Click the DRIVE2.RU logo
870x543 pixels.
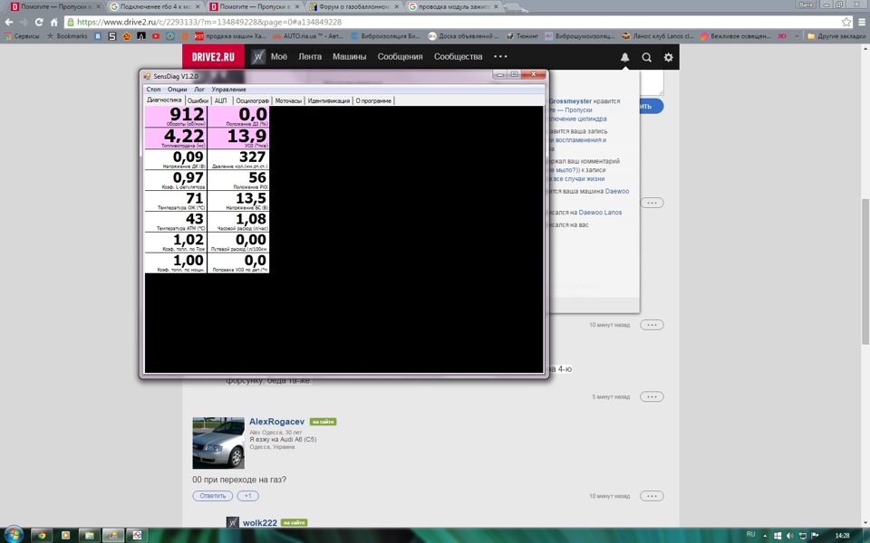tap(213, 56)
